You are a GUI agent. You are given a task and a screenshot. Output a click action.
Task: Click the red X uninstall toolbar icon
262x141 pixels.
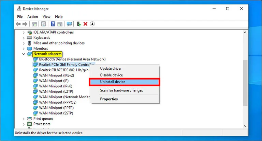pyautogui.click(x=85, y=24)
